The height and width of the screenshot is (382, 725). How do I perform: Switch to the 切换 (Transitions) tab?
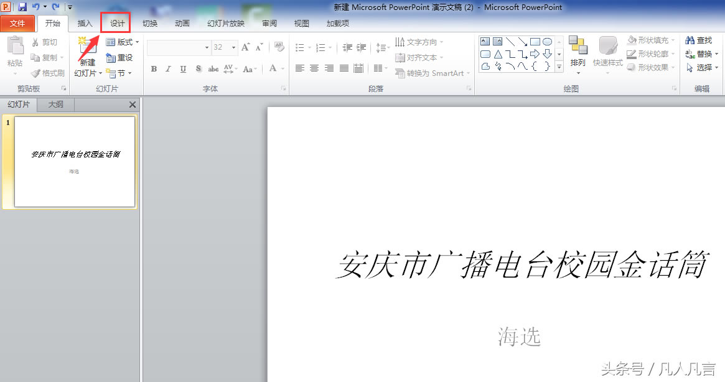point(150,23)
